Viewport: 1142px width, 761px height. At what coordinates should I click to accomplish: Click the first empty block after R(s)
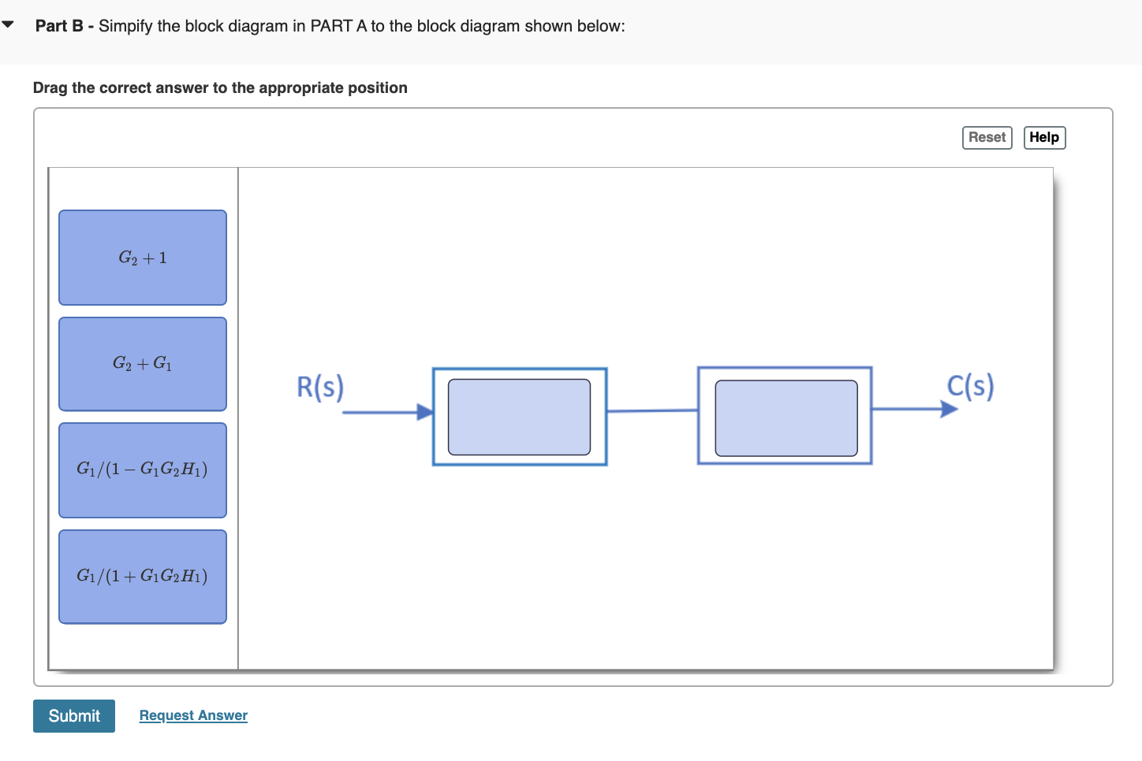coord(519,416)
